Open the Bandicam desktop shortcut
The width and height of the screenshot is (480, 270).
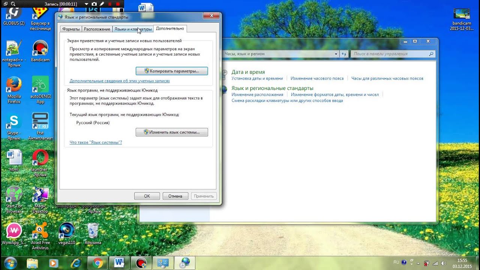pos(40,51)
